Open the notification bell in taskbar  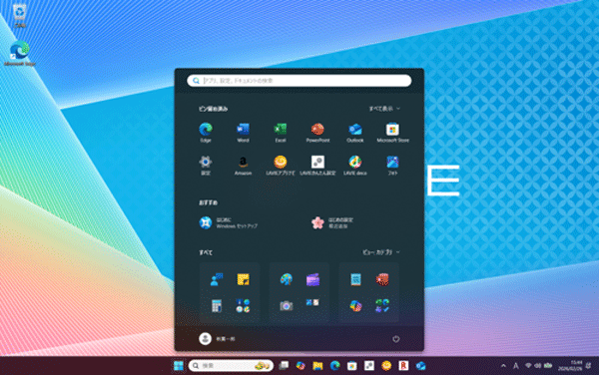click(x=589, y=366)
